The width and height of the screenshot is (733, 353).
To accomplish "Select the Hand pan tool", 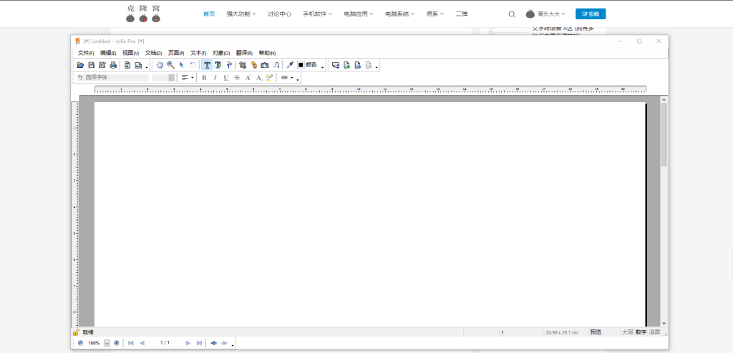I will 160,65.
